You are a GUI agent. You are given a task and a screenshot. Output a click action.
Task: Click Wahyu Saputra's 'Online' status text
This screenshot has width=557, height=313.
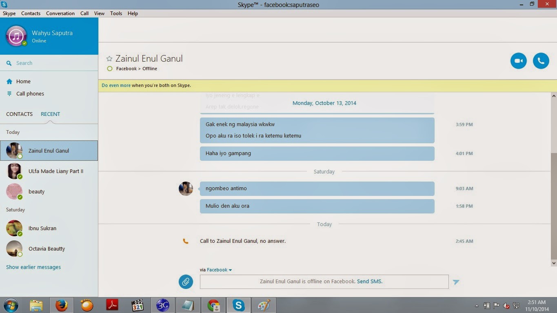39,41
